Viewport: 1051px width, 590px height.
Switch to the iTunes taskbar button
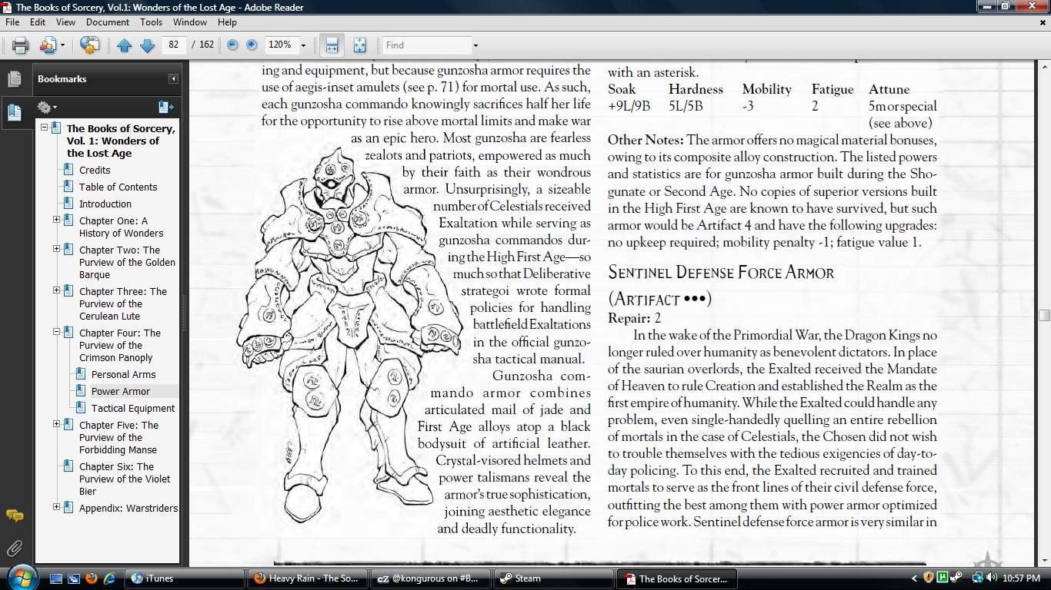coord(185,578)
